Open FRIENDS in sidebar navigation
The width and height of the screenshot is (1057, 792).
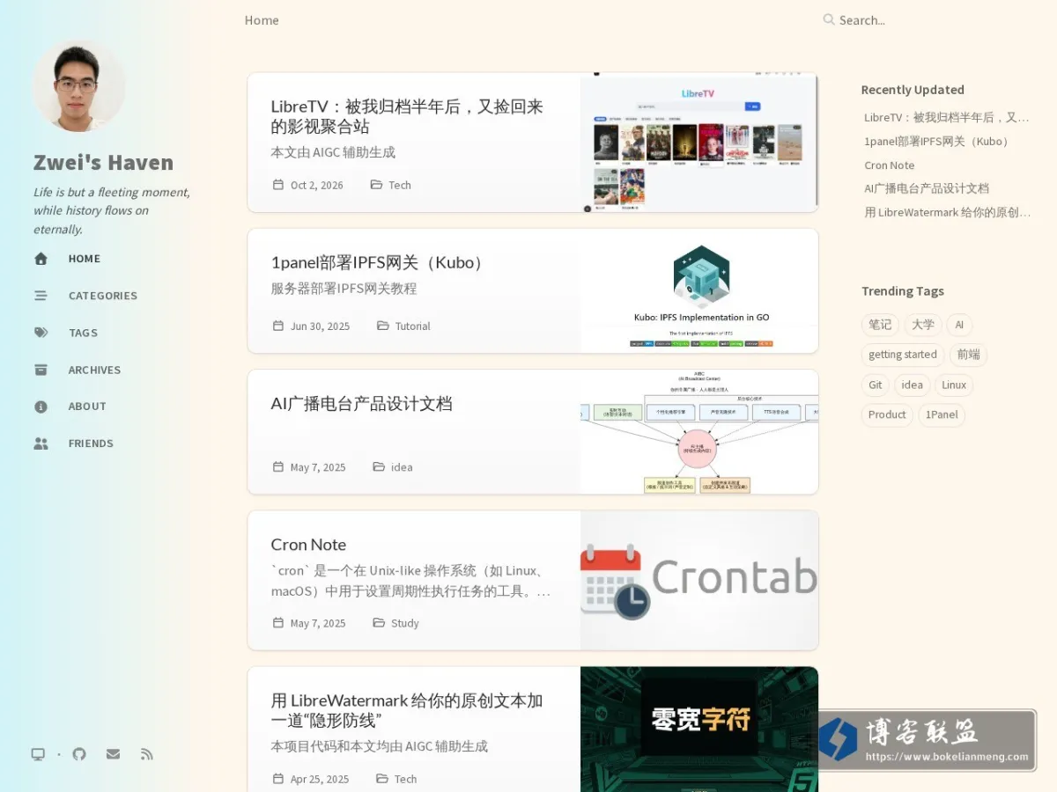click(91, 444)
